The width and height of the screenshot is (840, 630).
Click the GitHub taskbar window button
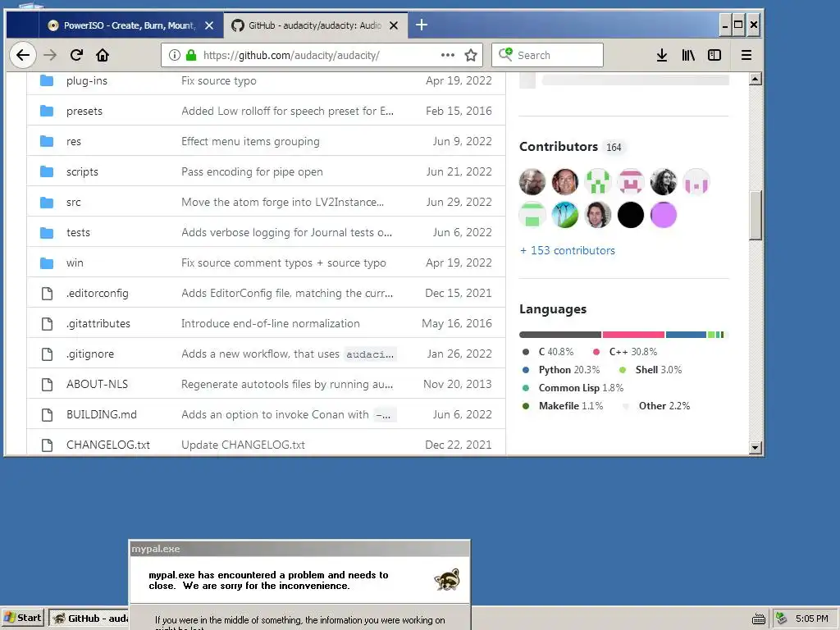(x=89, y=619)
